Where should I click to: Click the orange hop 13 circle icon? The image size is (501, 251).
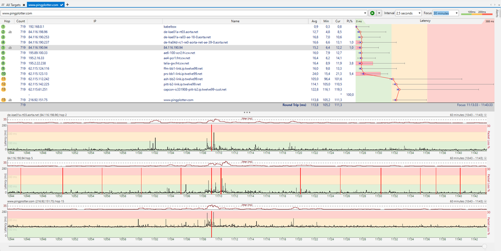click(3, 89)
